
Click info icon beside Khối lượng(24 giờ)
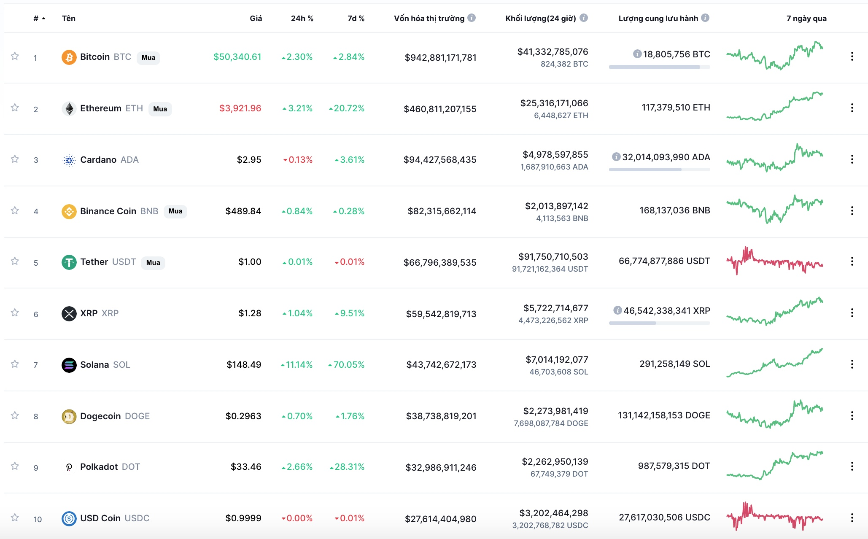pyautogui.click(x=584, y=18)
